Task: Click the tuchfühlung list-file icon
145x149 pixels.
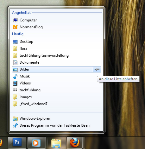Action: click(15, 90)
